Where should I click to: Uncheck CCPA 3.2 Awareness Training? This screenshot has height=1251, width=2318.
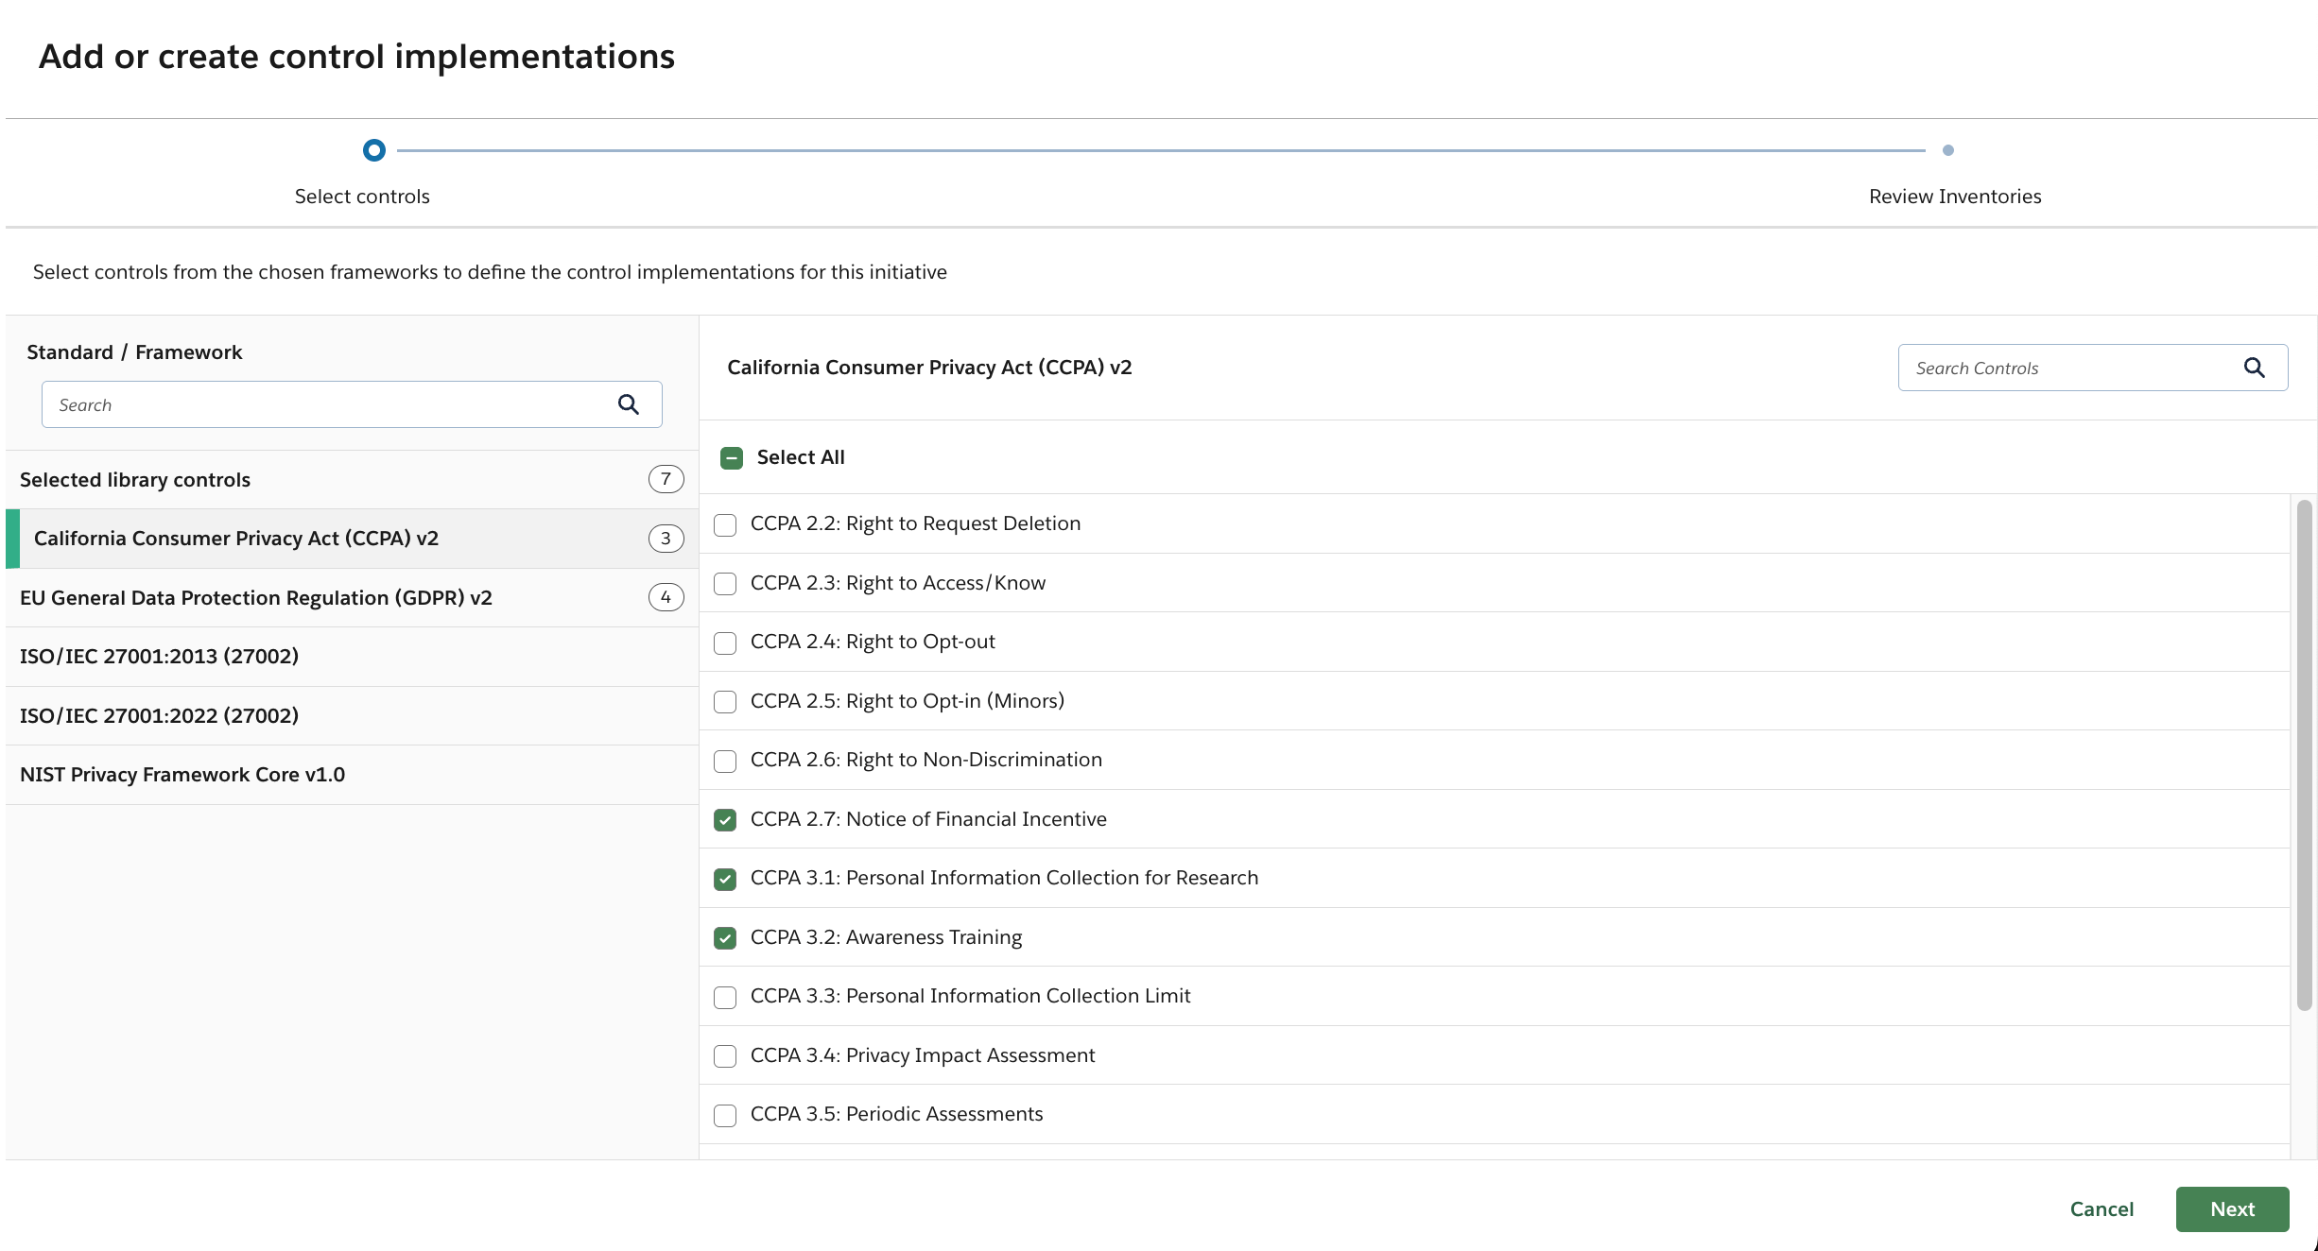point(725,938)
